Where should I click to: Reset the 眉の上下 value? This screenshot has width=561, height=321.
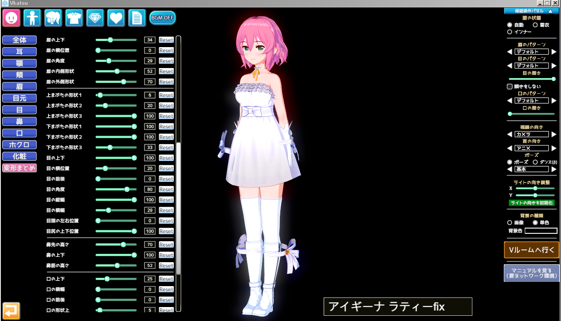[166, 40]
